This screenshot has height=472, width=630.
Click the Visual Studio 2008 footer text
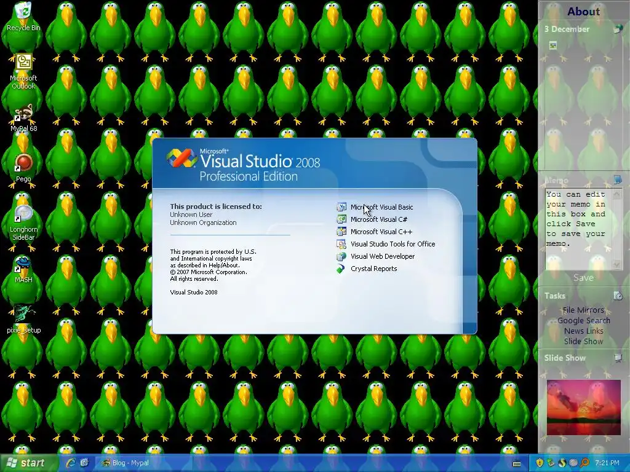(194, 292)
